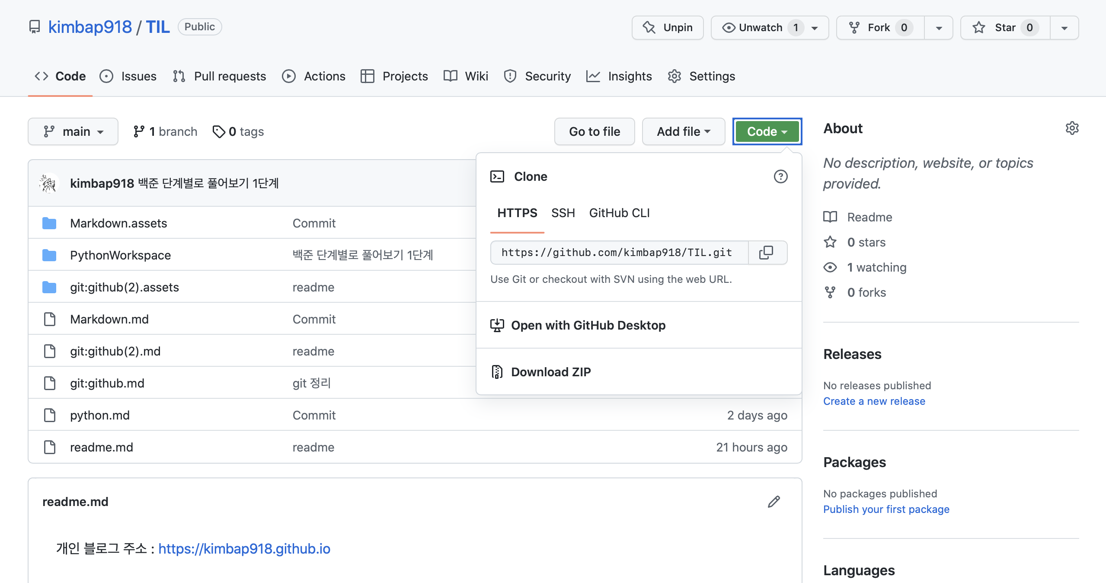Click the eye icon beside 1 watching
This screenshot has width=1106, height=583.
coord(830,267)
